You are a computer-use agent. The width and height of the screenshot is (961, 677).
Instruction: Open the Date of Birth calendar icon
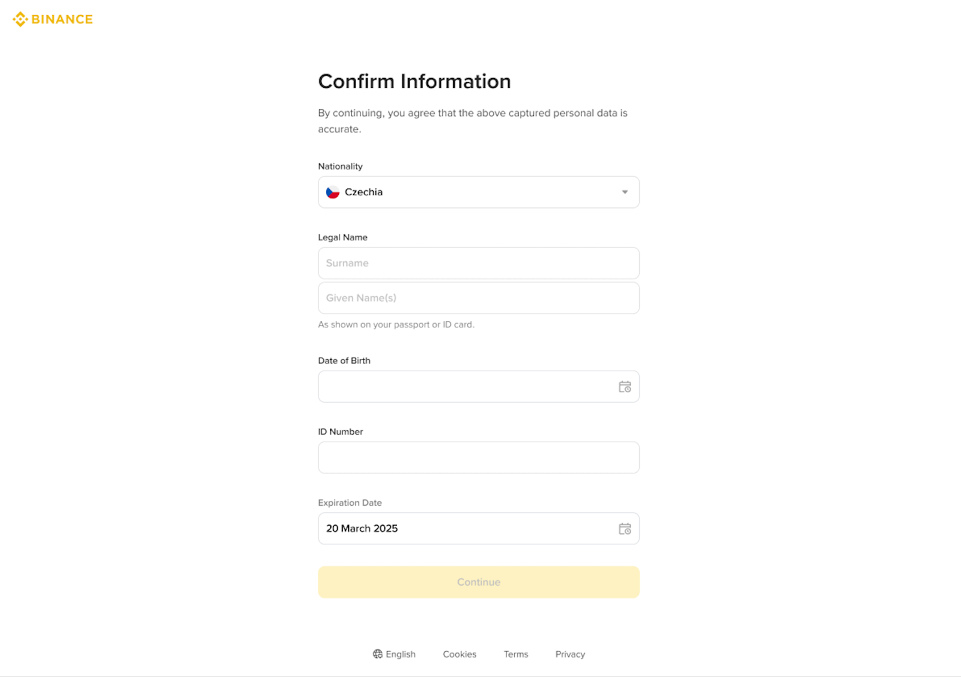click(x=625, y=387)
